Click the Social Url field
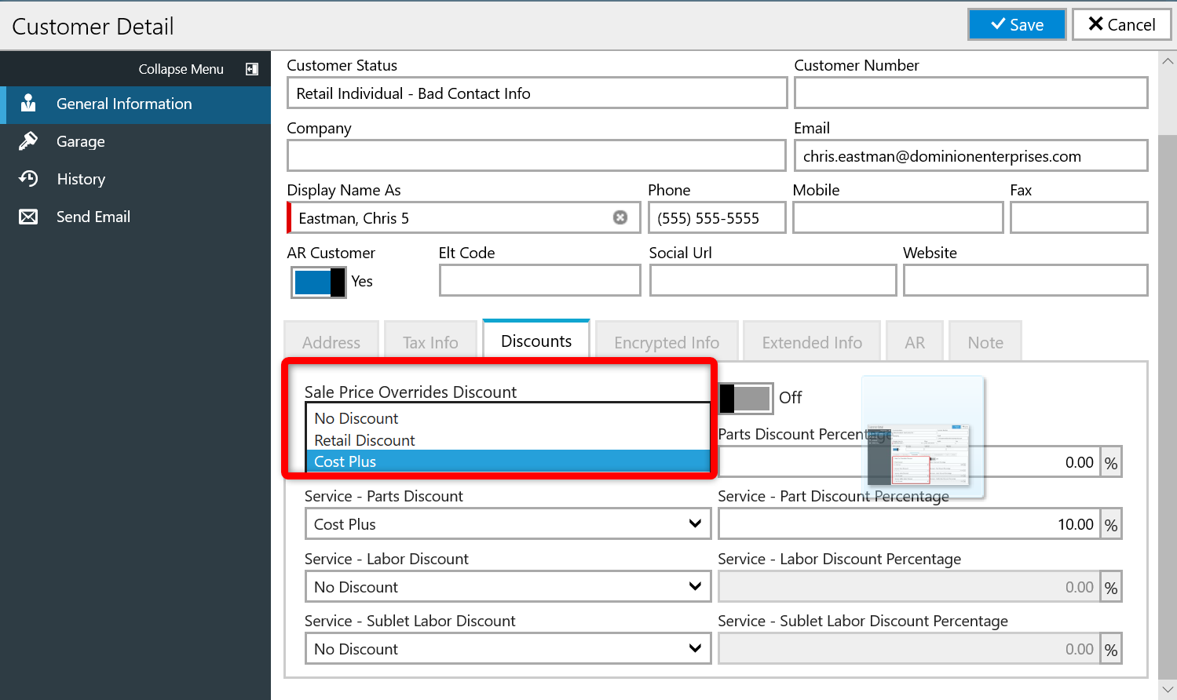 coord(773,280)
